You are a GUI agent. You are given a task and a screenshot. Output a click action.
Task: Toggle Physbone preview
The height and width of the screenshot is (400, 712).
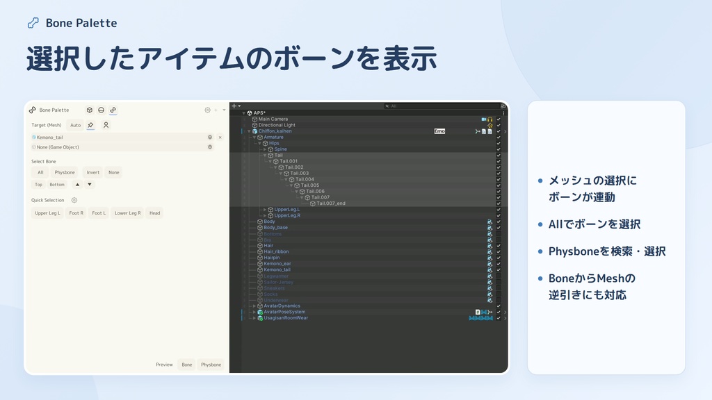point(211,365)
